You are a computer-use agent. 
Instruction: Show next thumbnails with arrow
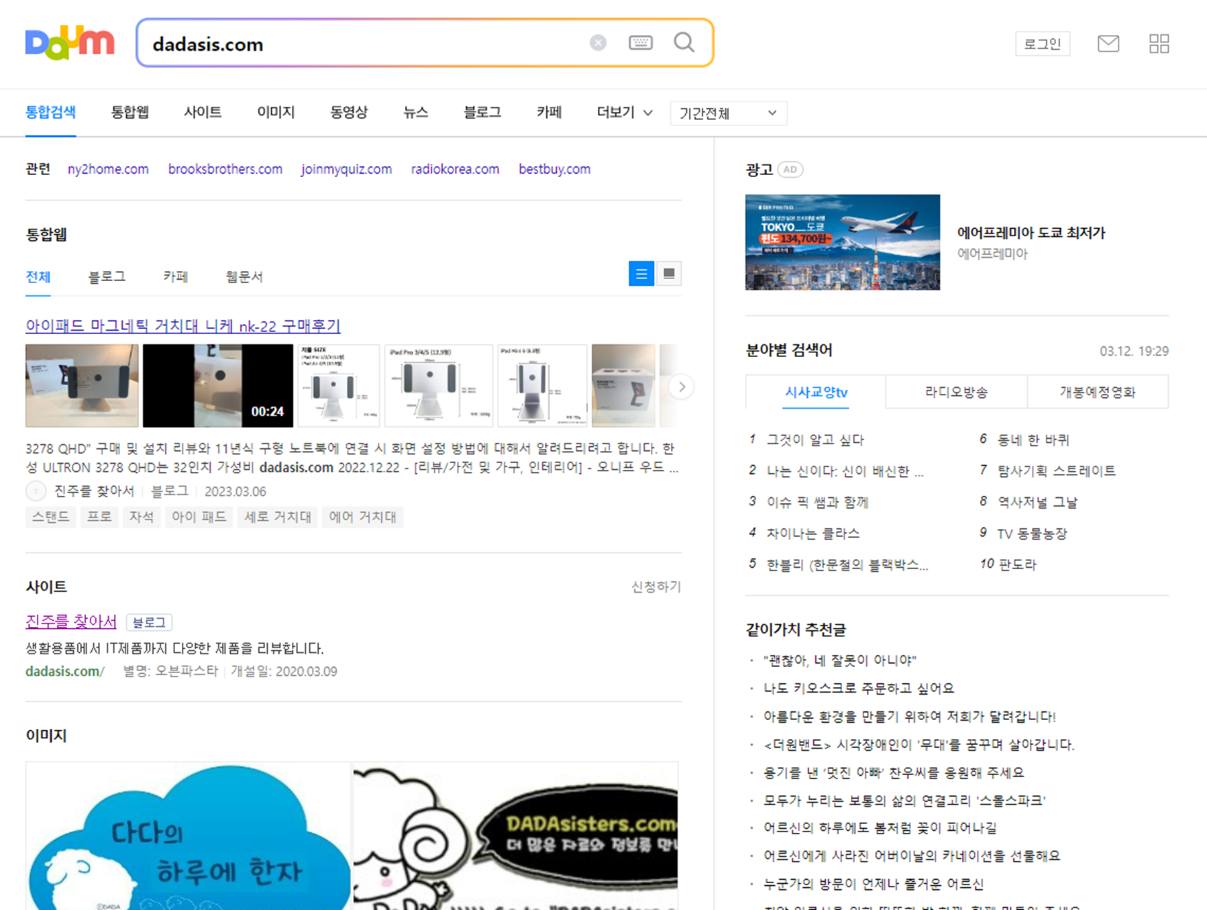tap(682, 387)
